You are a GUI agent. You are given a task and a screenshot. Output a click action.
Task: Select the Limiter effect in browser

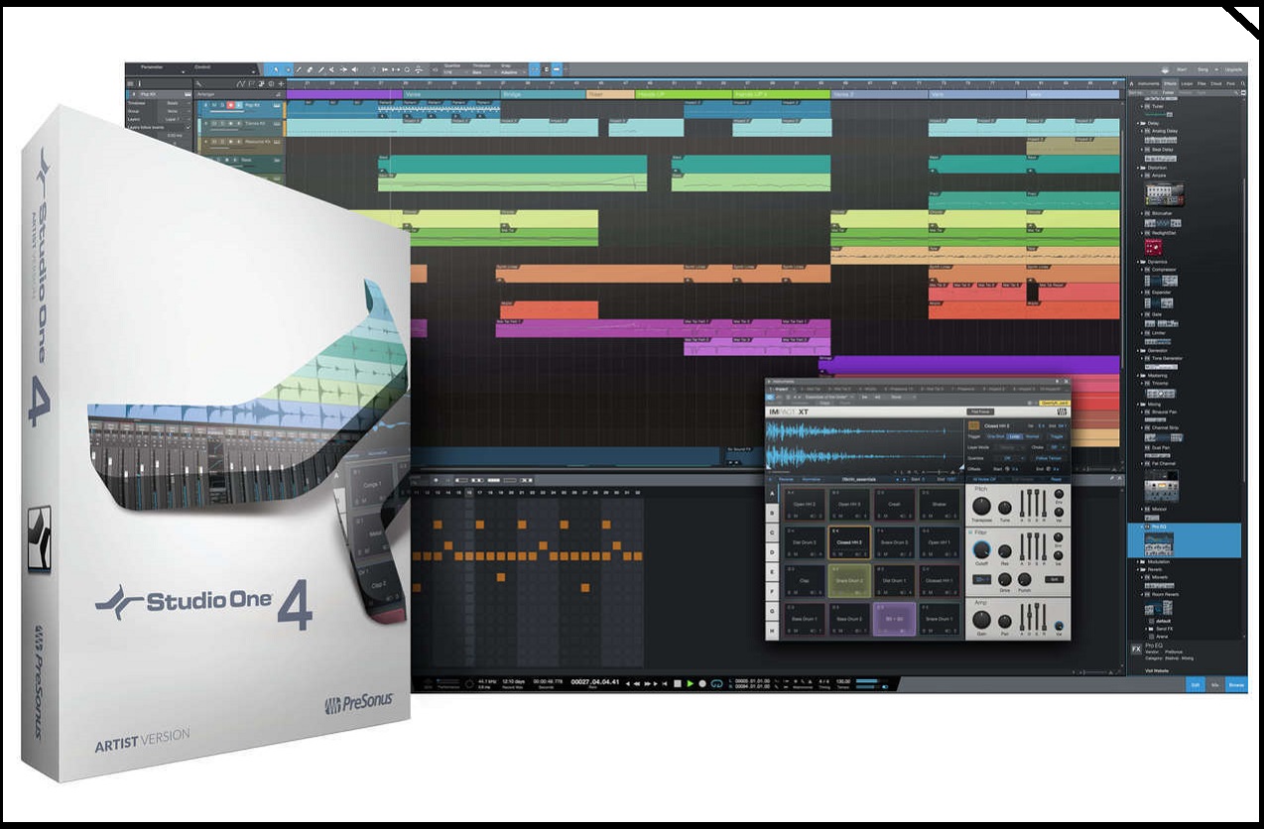coord(1160,333)
